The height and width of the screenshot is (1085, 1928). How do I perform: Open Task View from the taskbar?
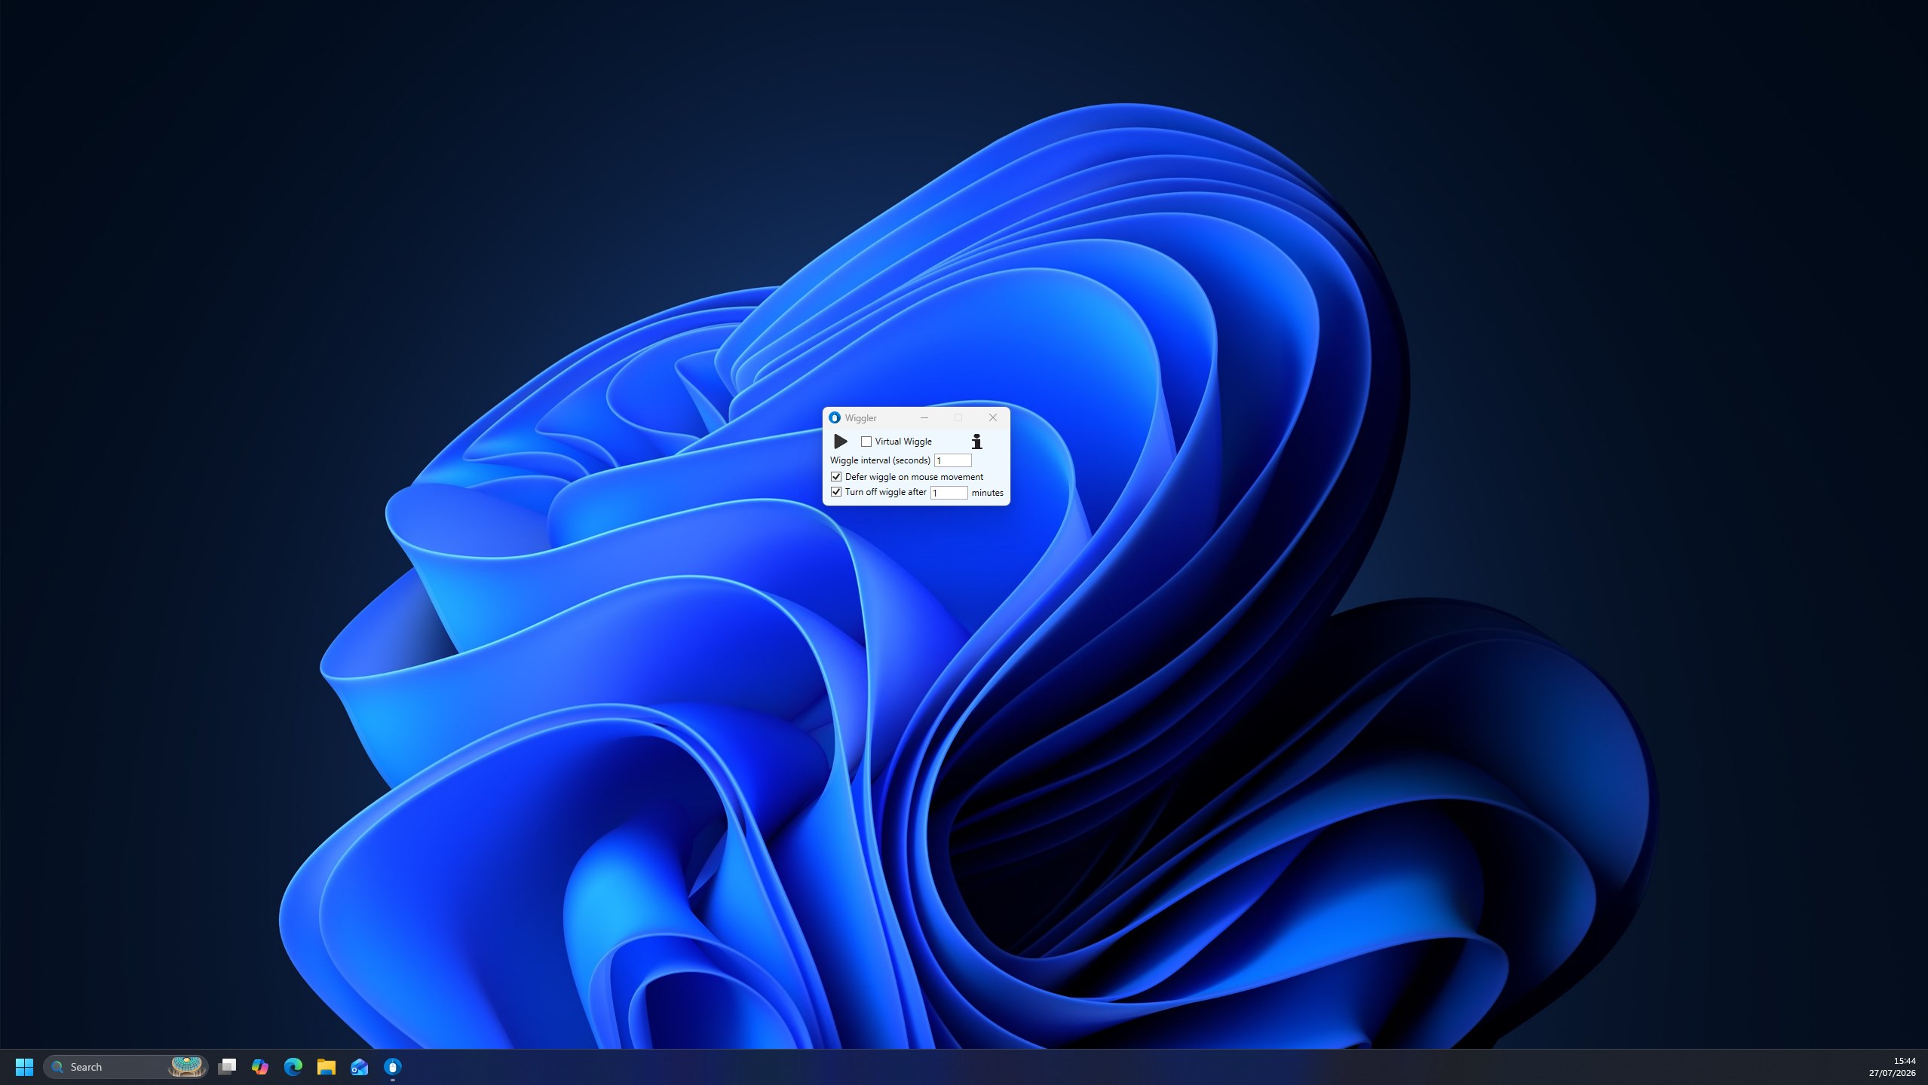pyautogui.click(x=227, y=1067)
